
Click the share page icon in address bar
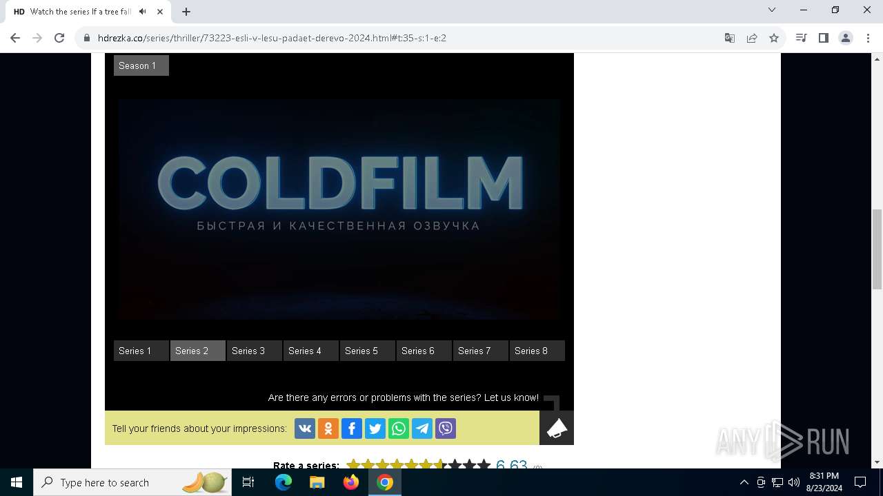(752, 38)
